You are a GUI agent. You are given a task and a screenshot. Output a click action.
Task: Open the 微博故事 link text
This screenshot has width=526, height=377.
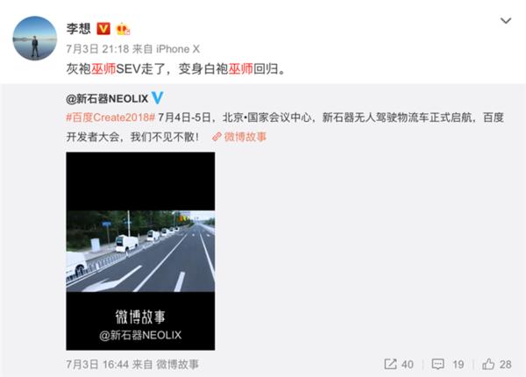[245, 137]
